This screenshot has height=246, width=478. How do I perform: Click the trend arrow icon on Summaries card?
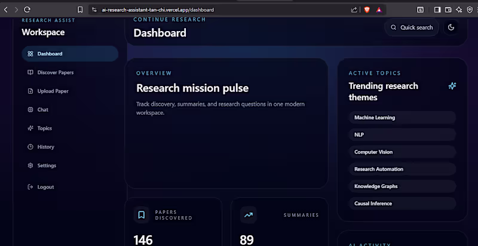pos(249,215)
